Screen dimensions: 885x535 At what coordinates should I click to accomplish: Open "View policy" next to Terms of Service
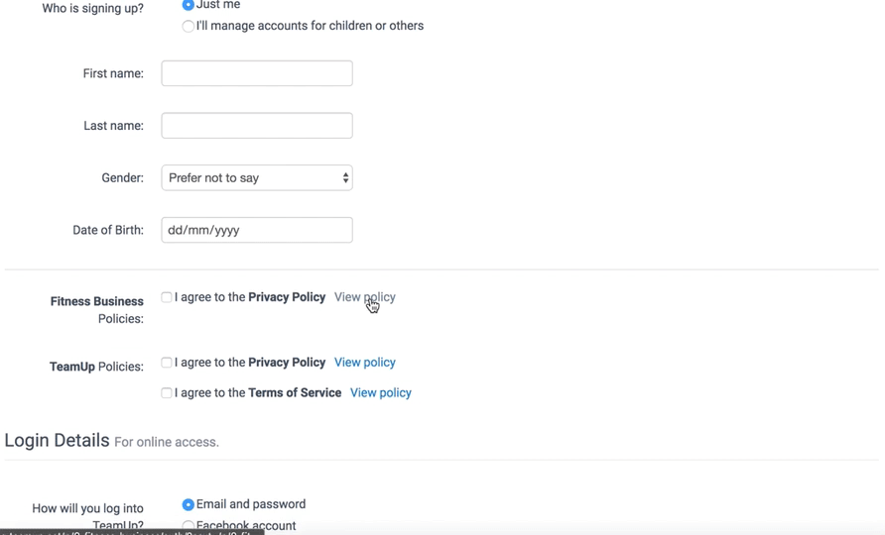(x=380, y=393)
